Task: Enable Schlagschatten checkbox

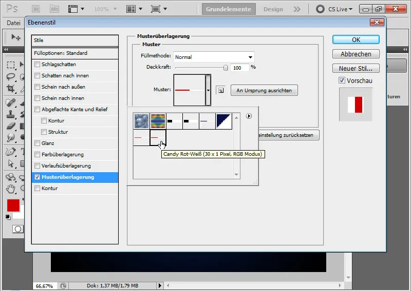Action: [37, 65]
